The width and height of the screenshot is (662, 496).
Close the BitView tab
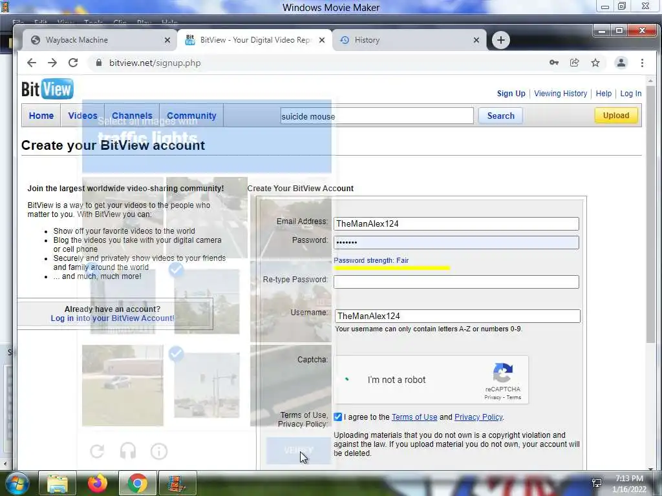(322, 40)
